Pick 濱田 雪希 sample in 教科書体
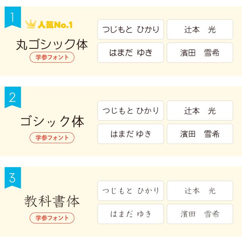242x242 pixels. (200, 214)
